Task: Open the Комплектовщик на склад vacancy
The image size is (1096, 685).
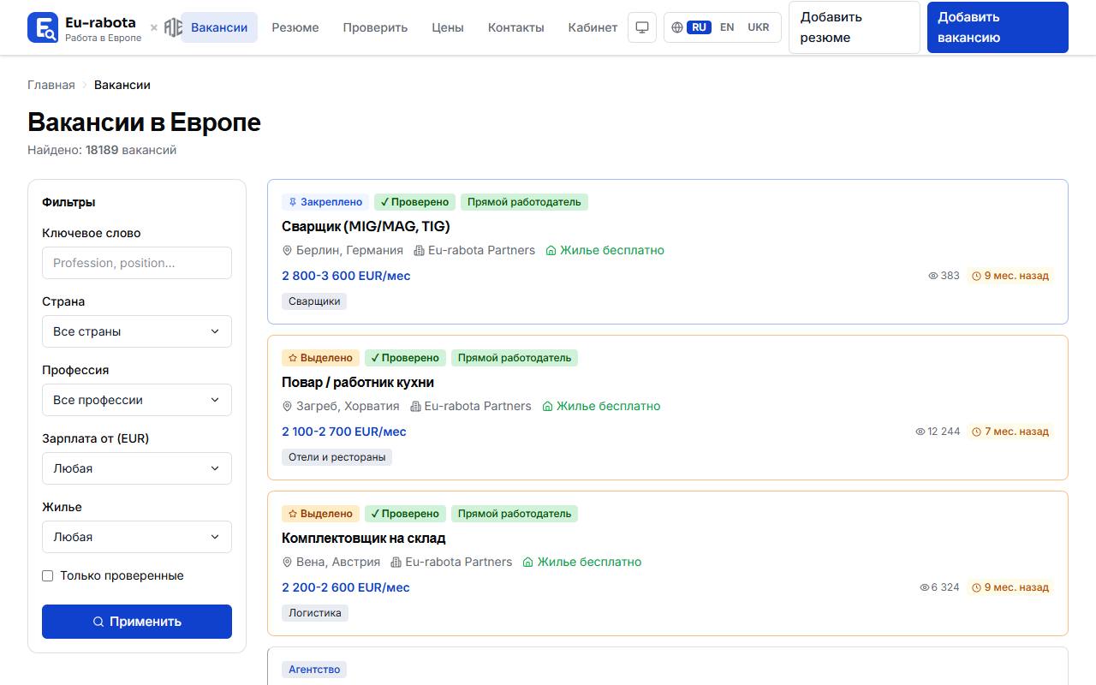Action: coord(364,538)
